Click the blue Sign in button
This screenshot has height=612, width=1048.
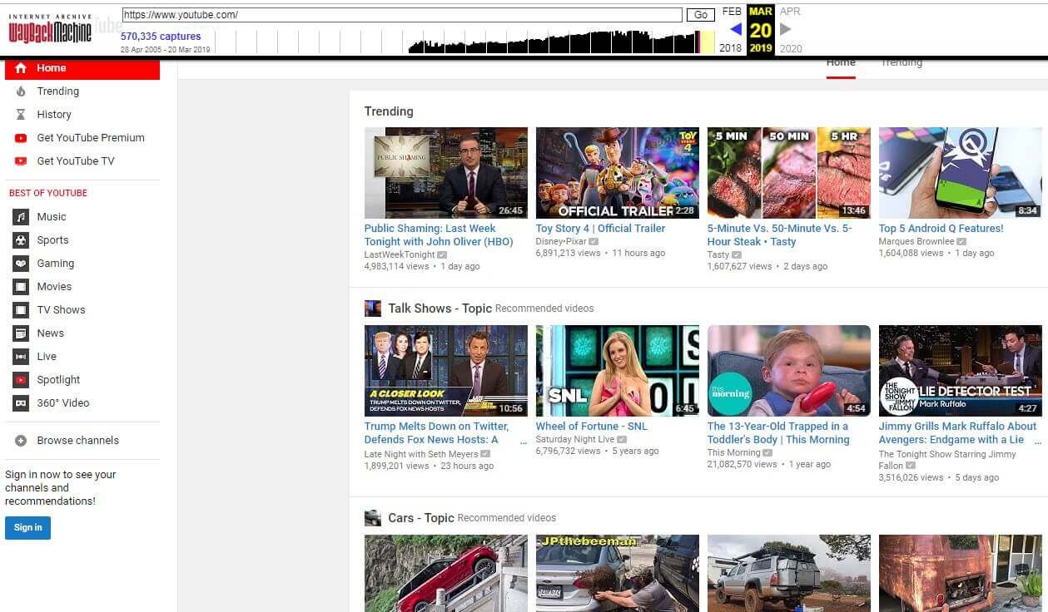tap(27, 527)
